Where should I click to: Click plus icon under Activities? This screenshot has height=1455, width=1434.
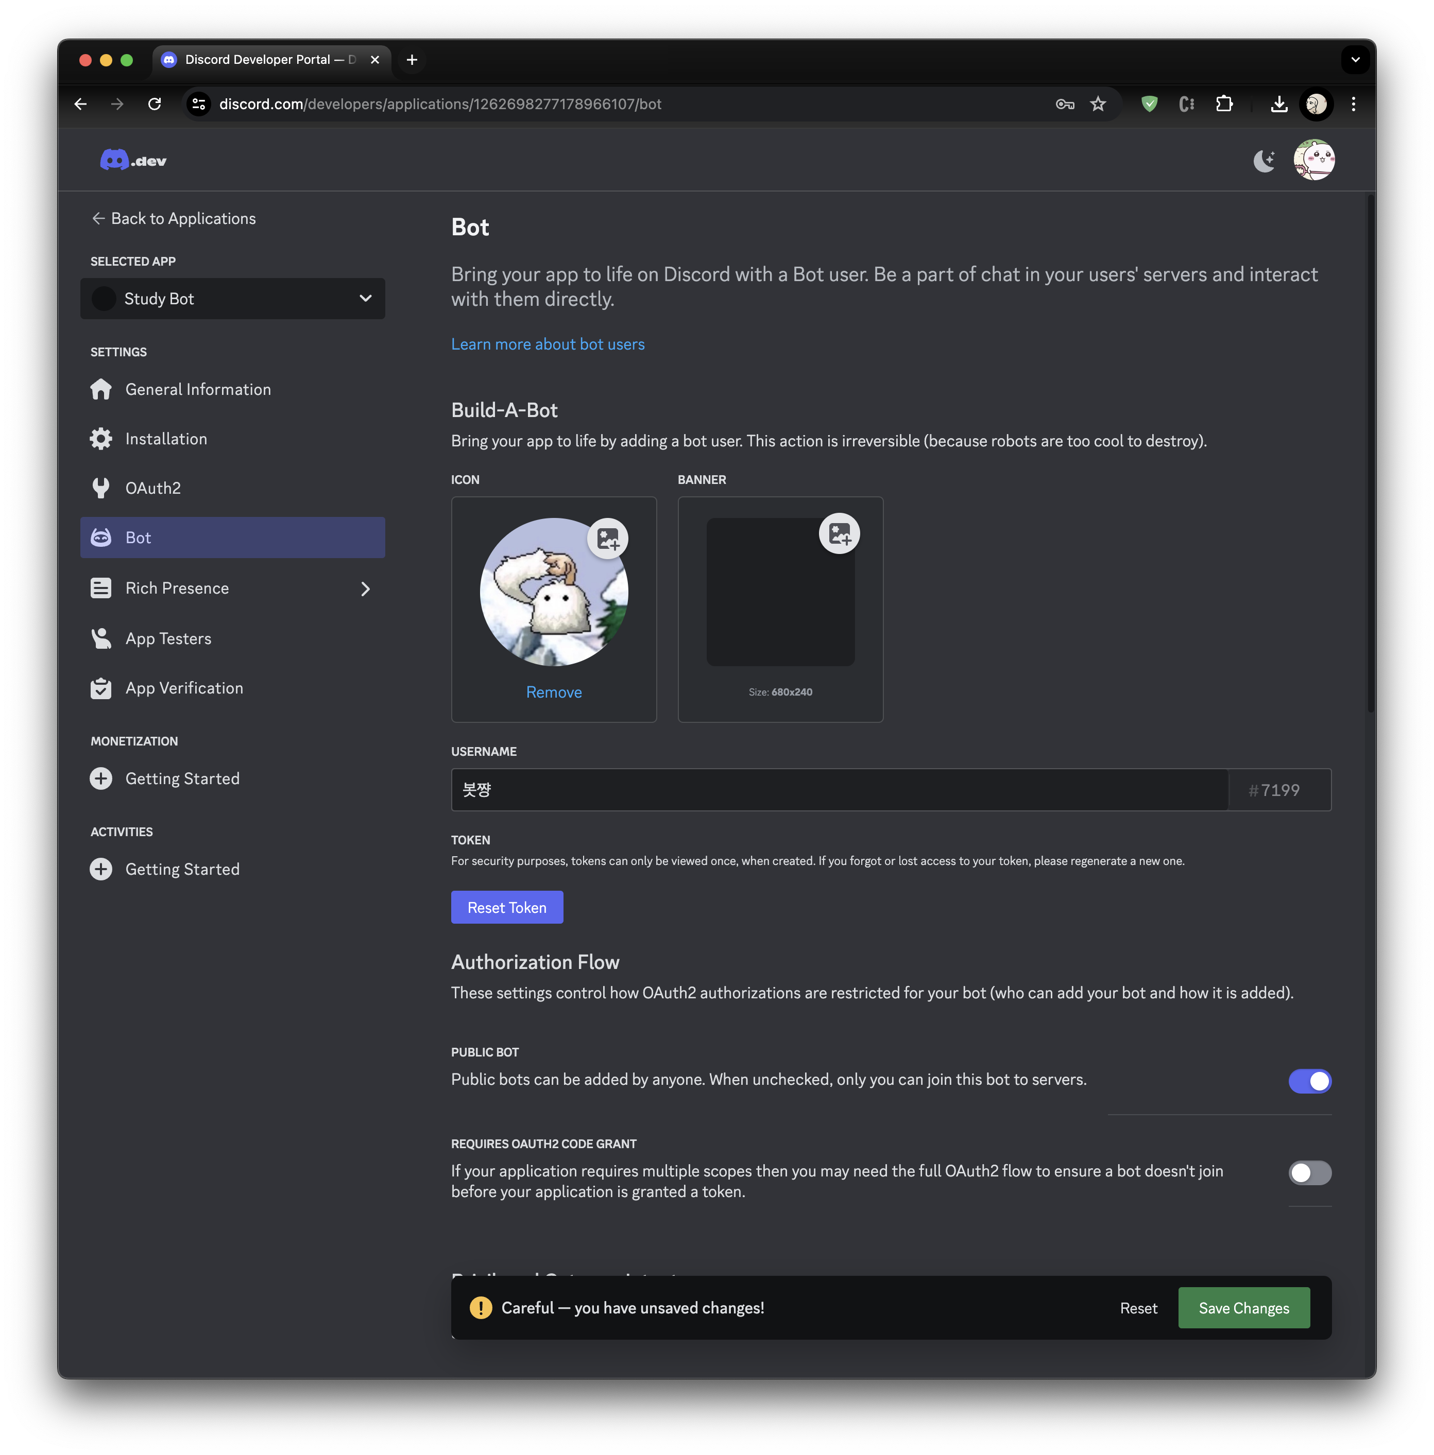coord(101,869)
